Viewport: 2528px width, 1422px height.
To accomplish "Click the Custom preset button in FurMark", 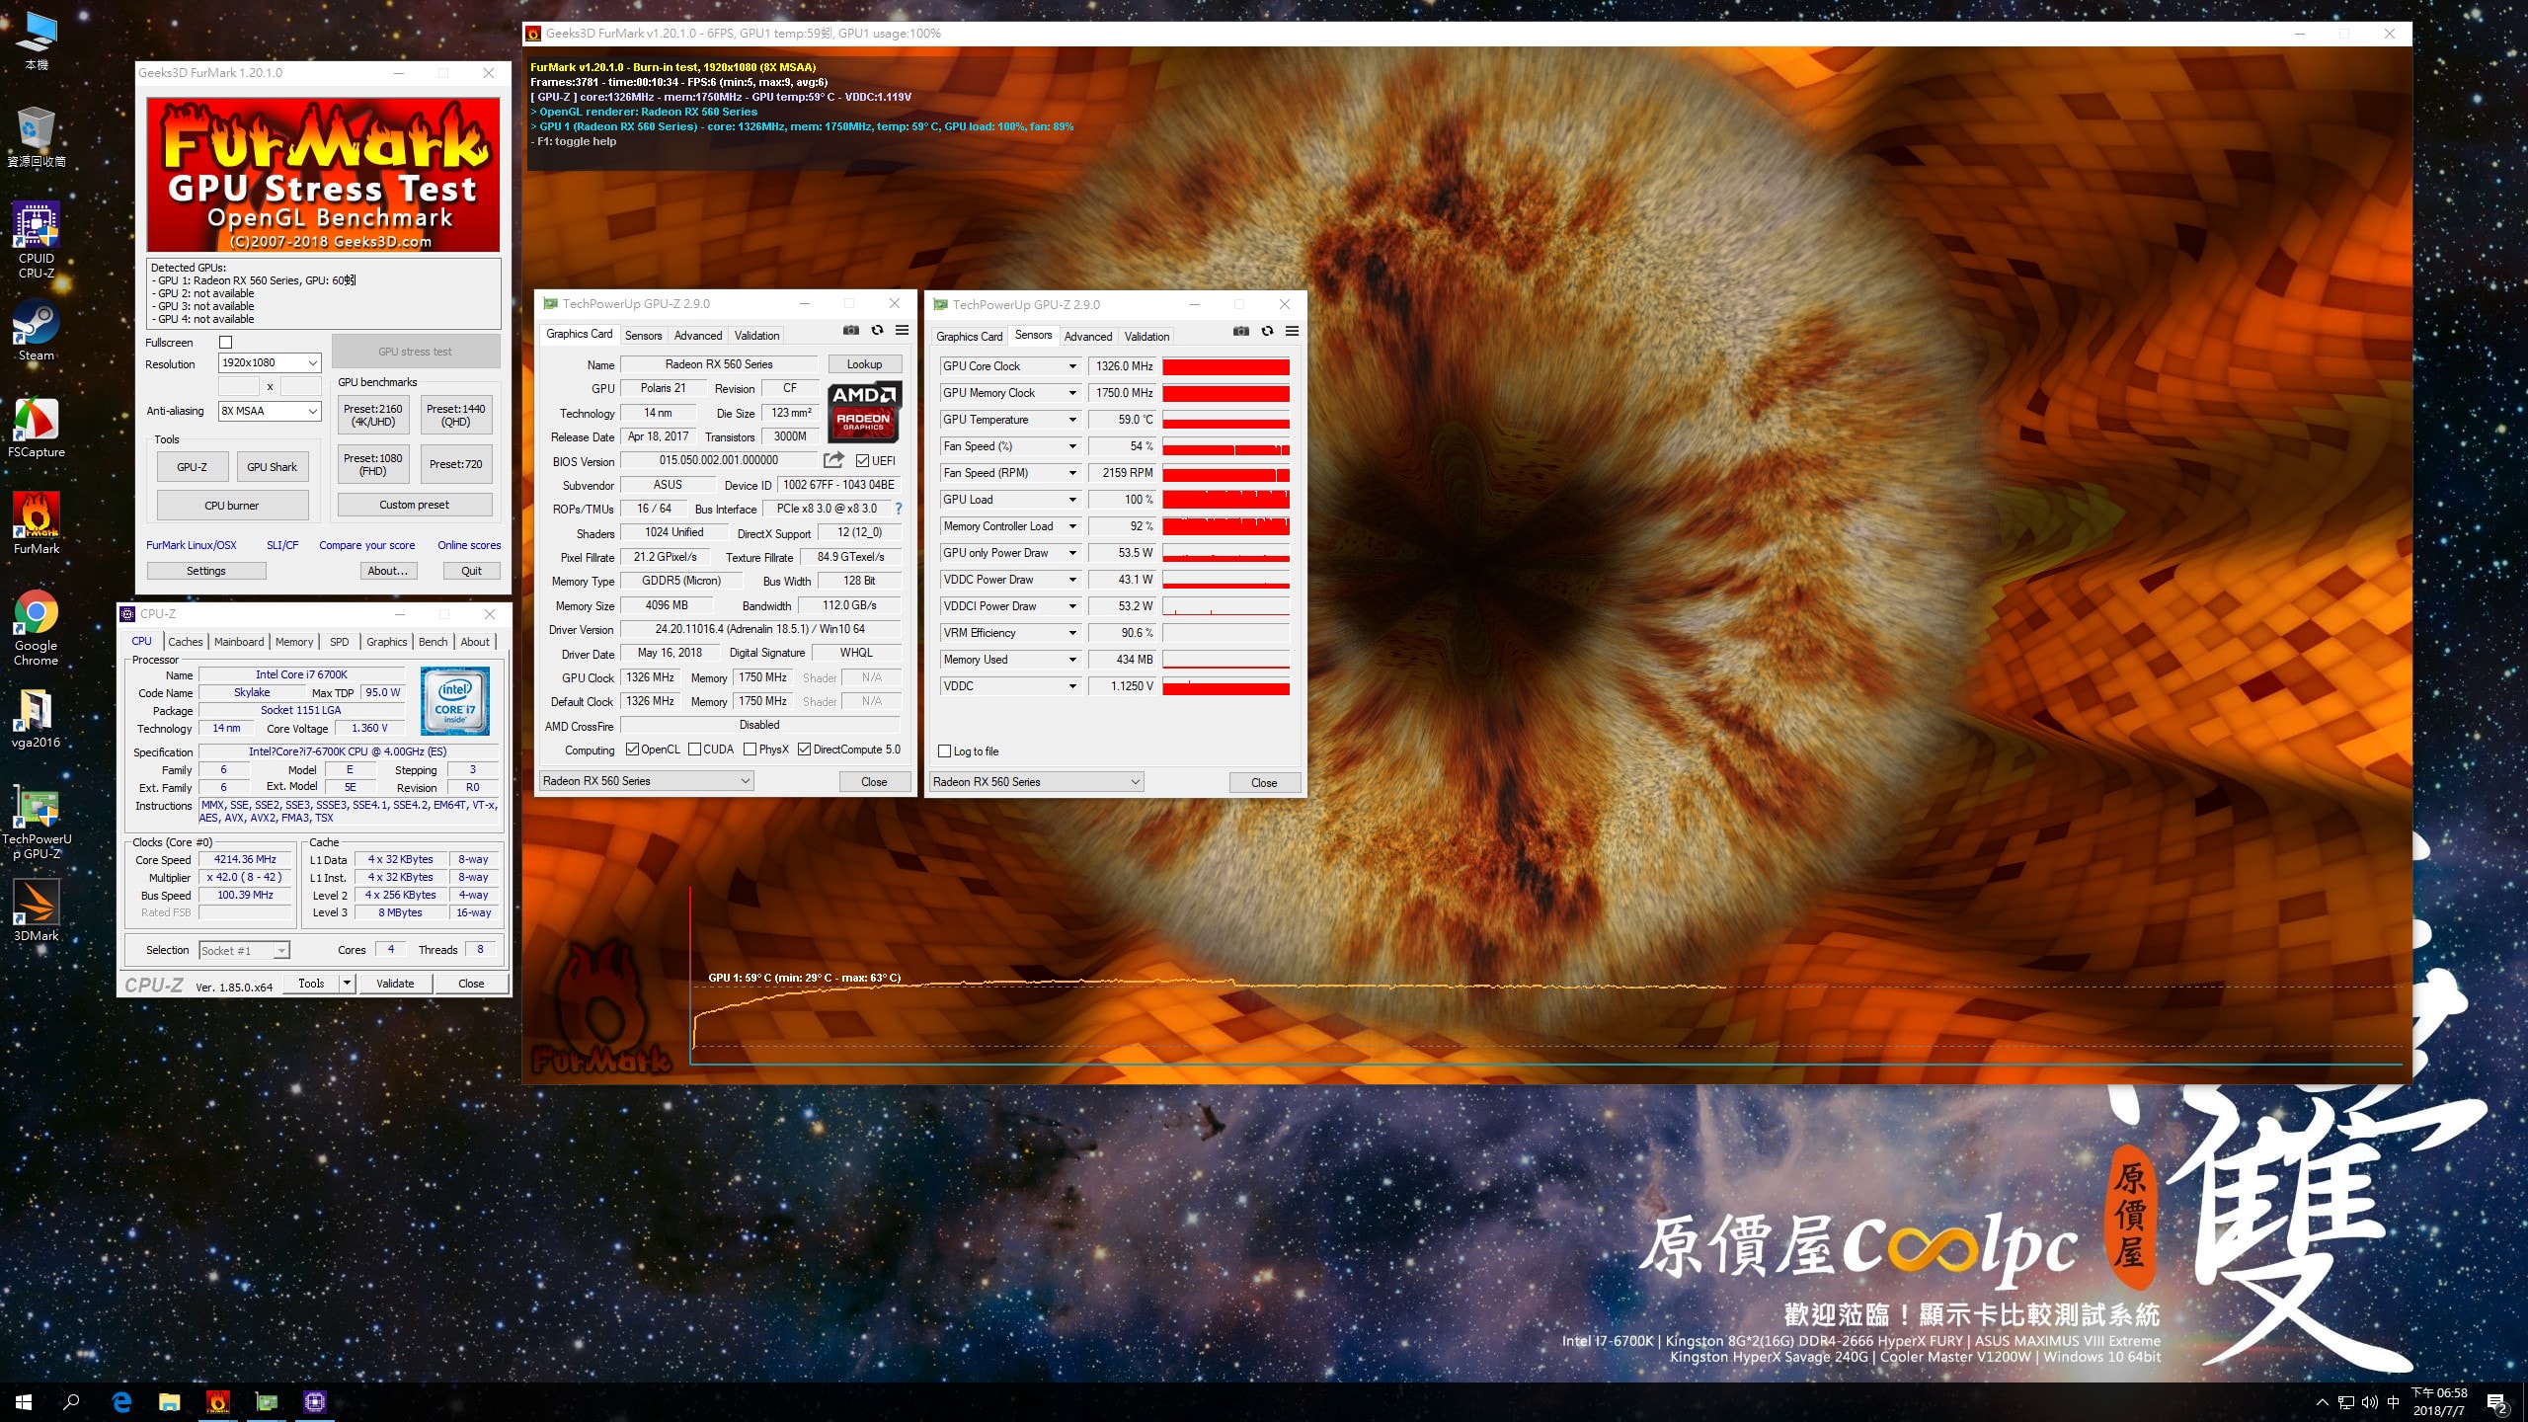I will point(415,505).
